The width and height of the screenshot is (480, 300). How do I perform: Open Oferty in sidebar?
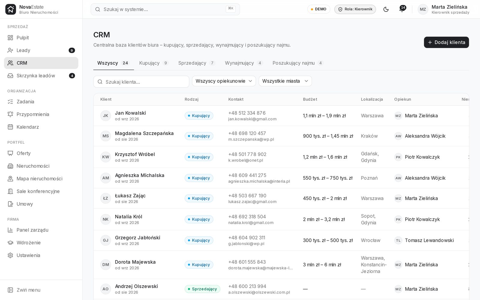coord(41,153)
